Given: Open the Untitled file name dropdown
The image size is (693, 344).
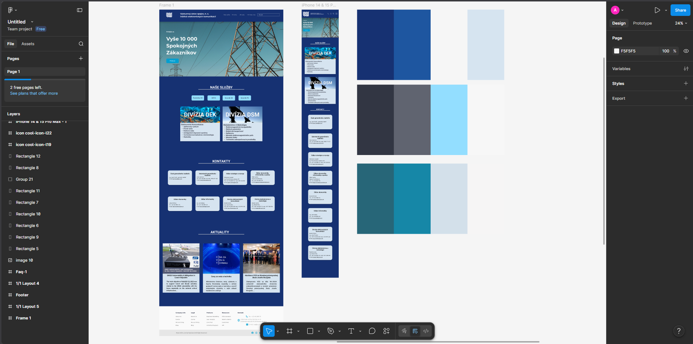Looking at the screenshot, I should [x=32, y=22].
